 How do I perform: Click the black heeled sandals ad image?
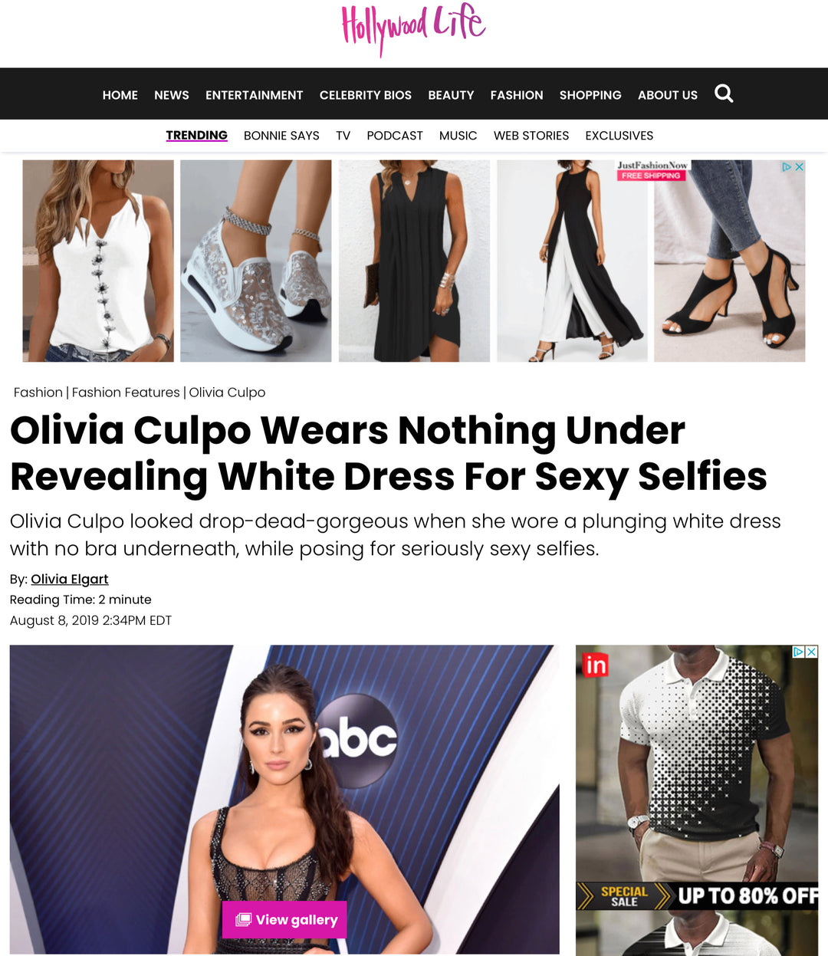click(730, 261)
